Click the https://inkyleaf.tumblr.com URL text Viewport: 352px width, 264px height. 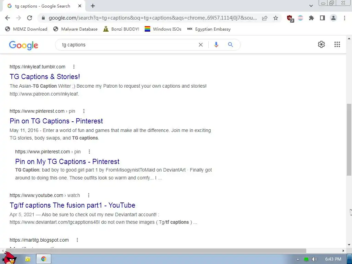[x=37, y=67]
